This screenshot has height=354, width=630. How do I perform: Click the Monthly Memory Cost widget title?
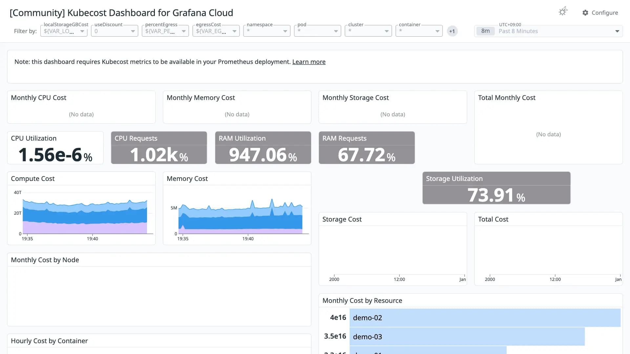tap(201, 98)
